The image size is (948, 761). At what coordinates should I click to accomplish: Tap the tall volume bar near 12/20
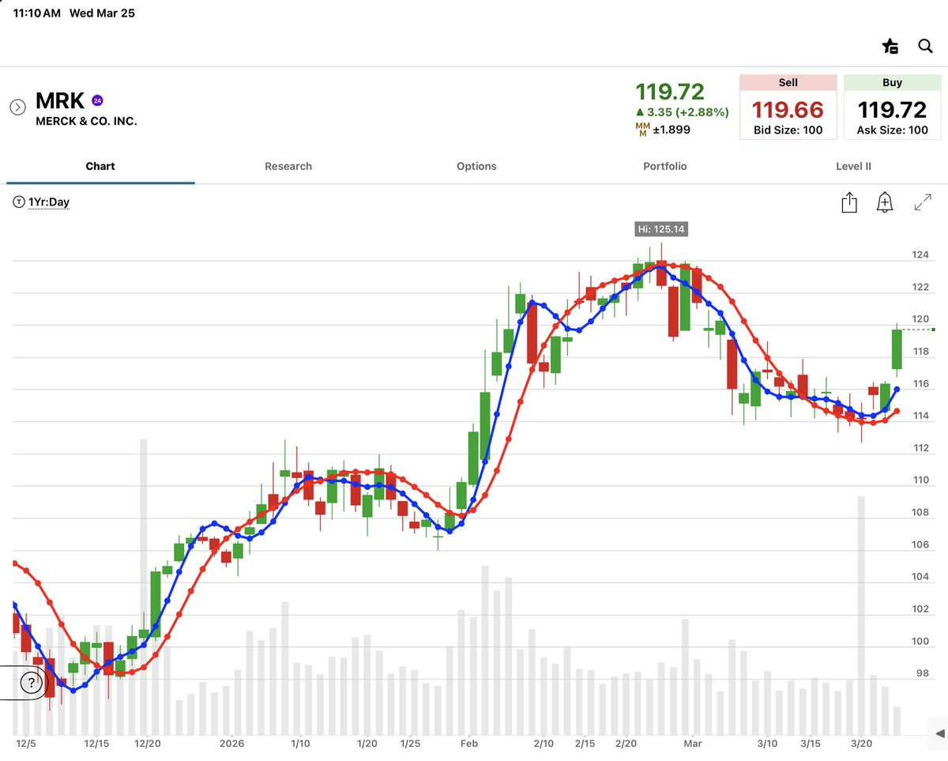144,586
